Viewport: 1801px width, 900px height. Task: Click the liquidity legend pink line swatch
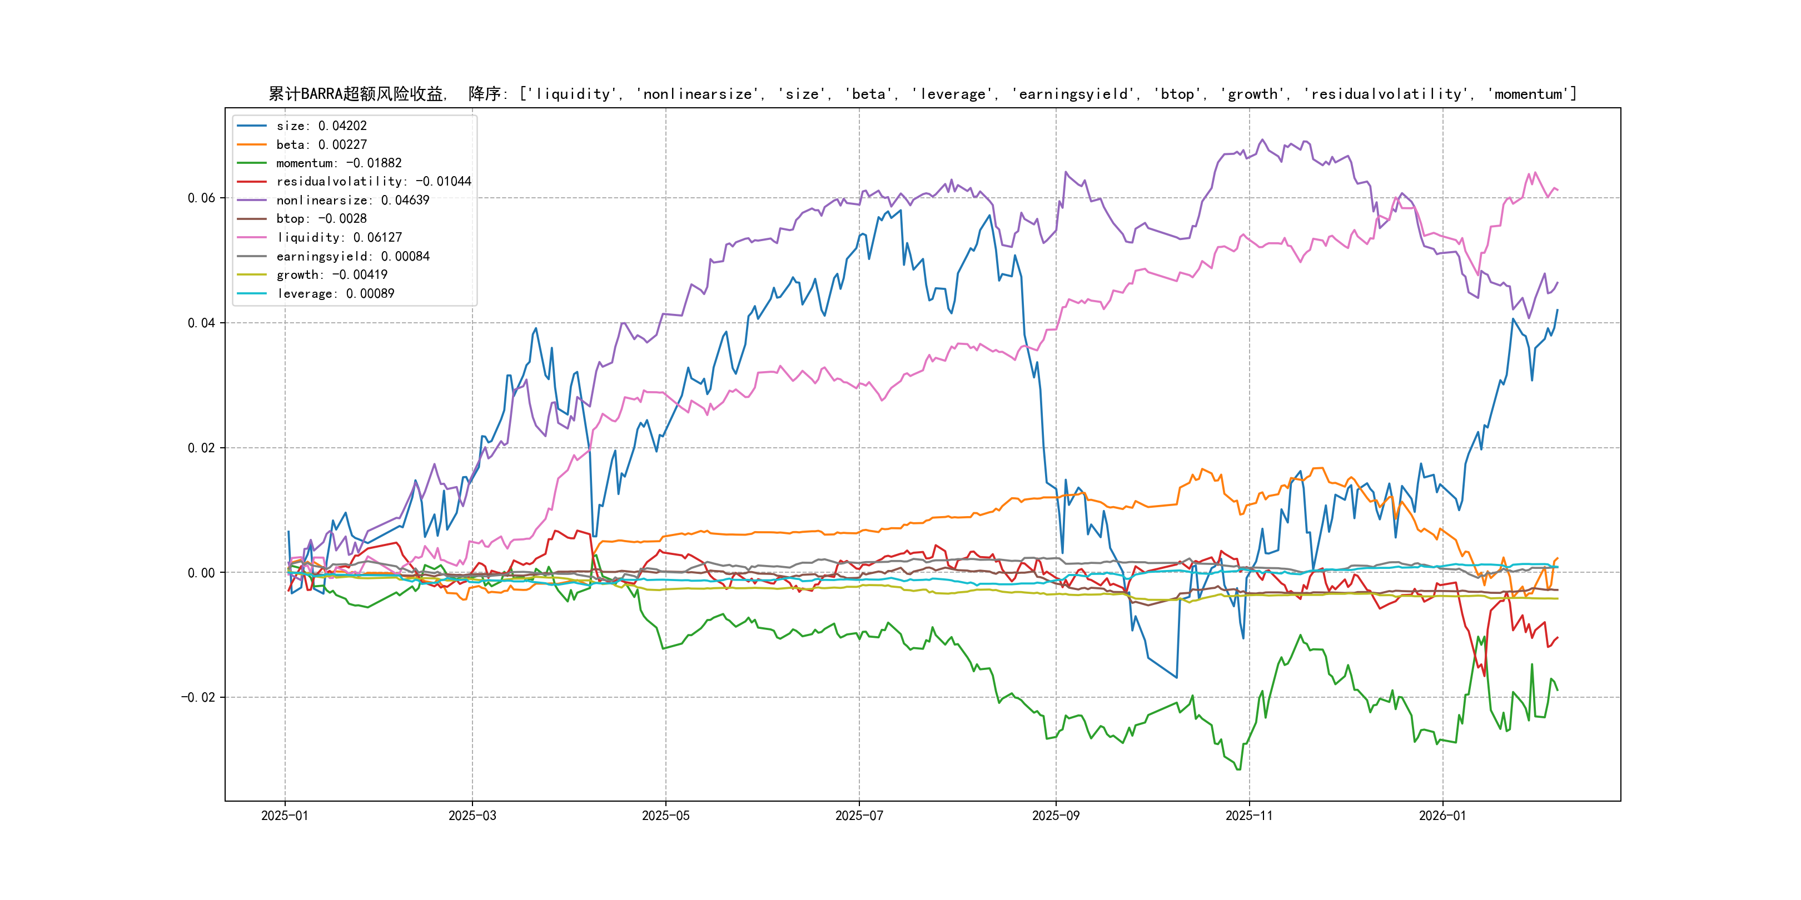pyautogui.click(x=252, y=238)
